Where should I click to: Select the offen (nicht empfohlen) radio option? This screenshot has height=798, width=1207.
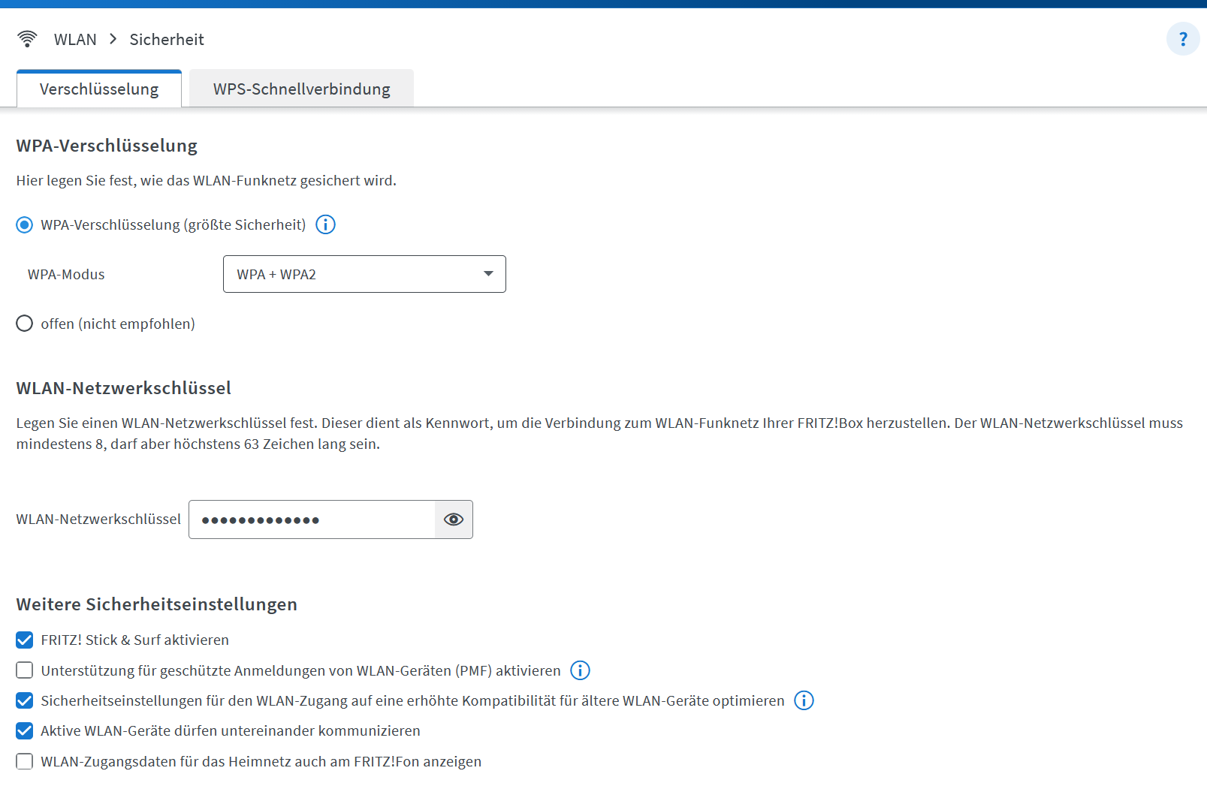pos(25,324)
